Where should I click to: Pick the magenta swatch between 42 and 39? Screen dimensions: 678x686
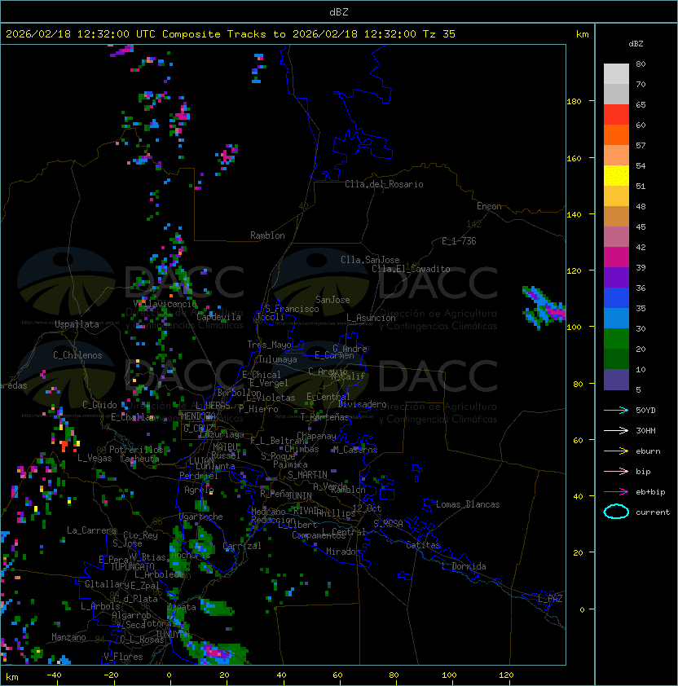[616, 257]
